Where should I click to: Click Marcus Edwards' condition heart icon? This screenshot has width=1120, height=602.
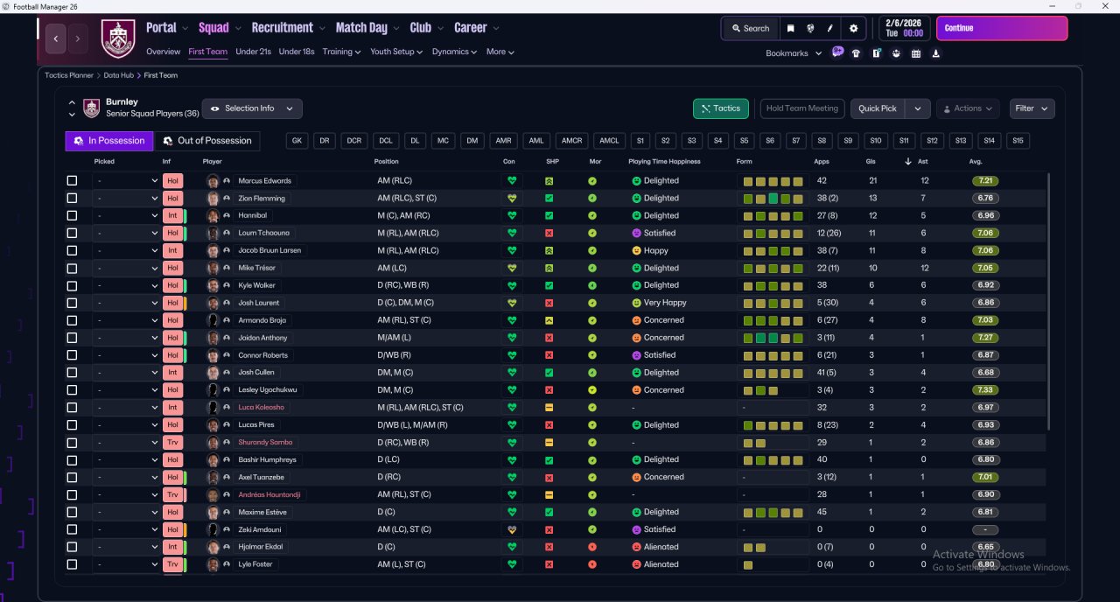512,181
